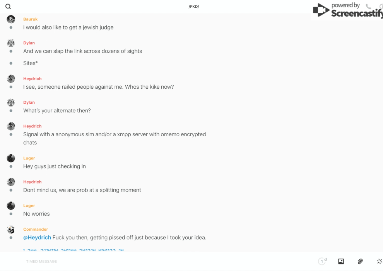Open the conversation info icon
This screenshot has height=271, width=383.
(381, 7)
